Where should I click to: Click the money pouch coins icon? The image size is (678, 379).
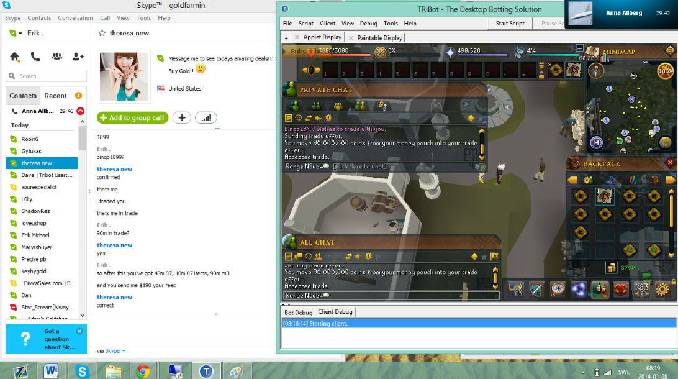pyautogui.click(x=612, y=267)
